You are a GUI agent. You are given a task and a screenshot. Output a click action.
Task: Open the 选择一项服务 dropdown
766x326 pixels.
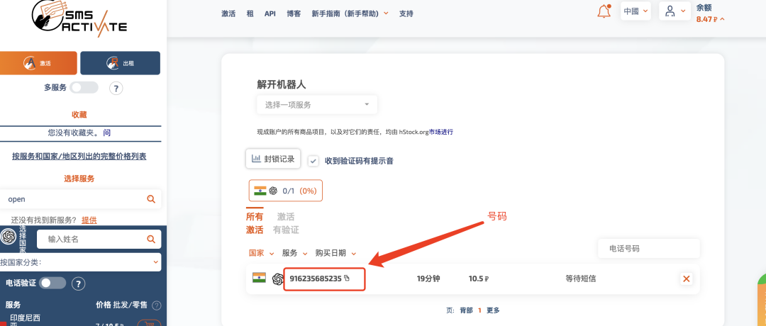tap(317, 105)
